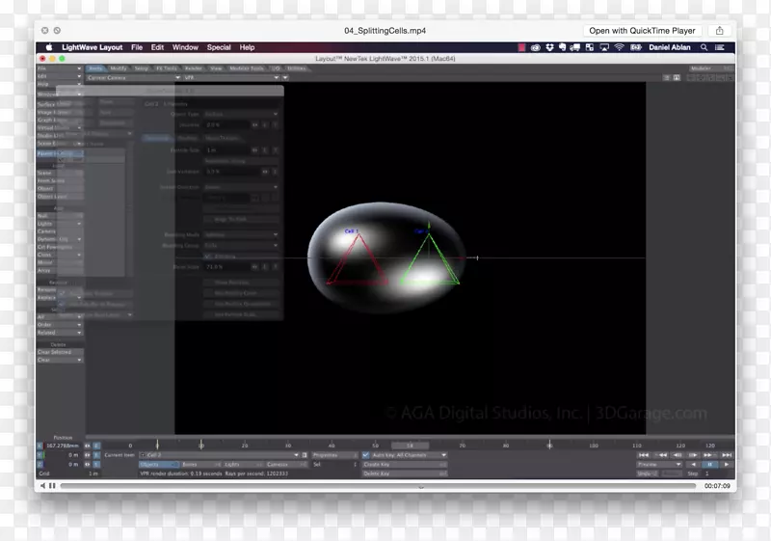Click the AirPlay display icon
Screen dimensions: 771x541
point(604,47)
